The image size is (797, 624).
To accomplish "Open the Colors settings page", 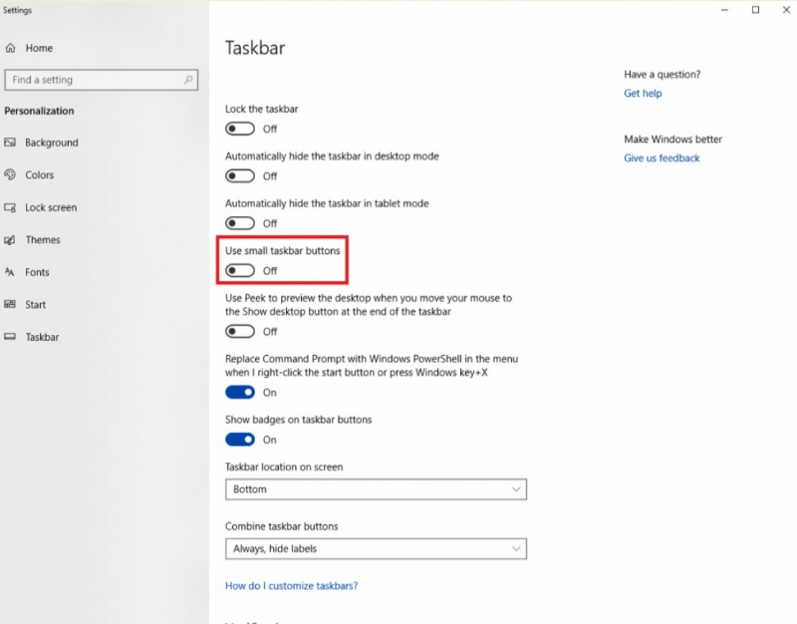I will click(39, 175).
